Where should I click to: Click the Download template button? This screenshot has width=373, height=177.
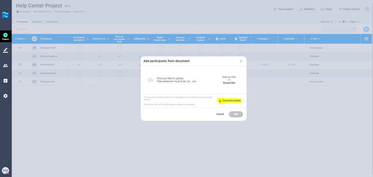click(x=229, y=100)
